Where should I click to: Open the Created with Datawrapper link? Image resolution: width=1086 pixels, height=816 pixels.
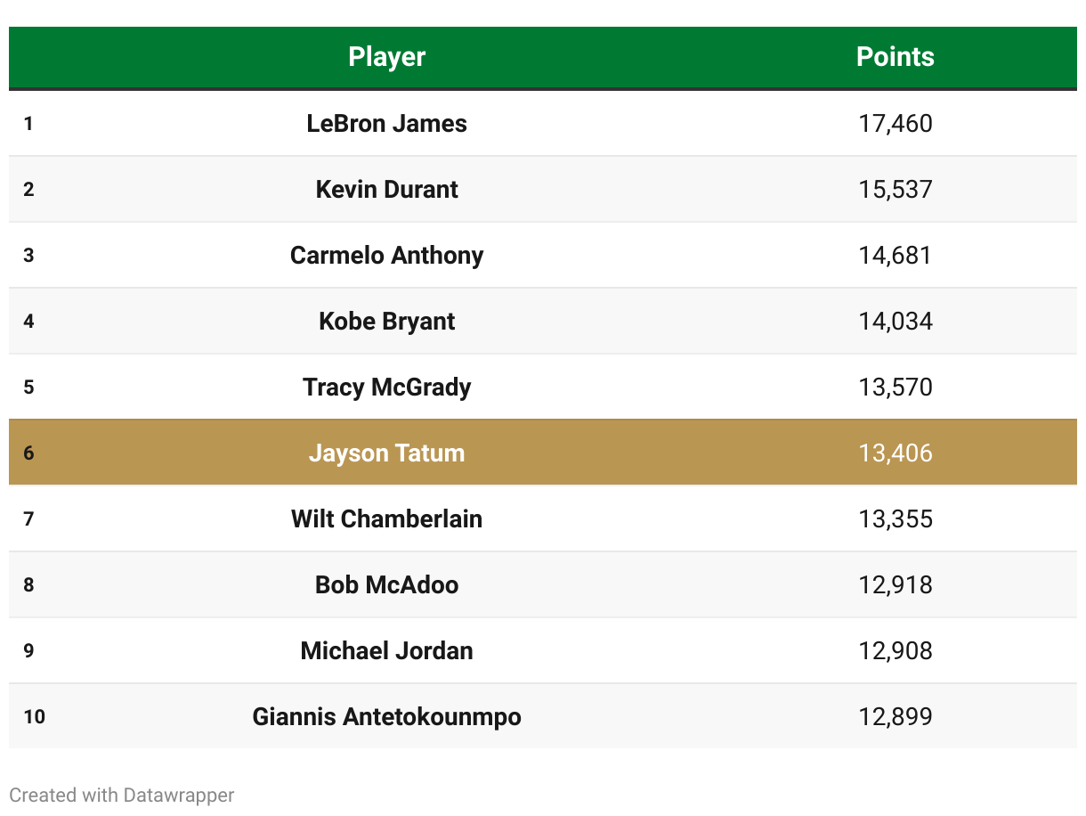(122, 795)
